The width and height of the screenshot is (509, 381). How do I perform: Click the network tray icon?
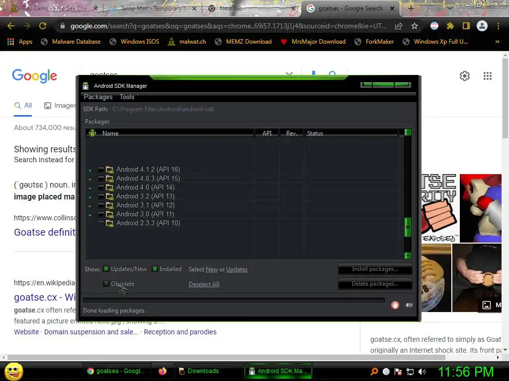tap(410, 372)
